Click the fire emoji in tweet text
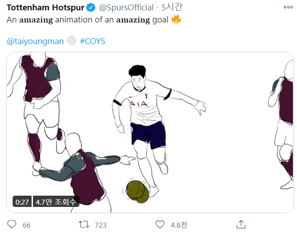Screen dimensions: 297x233 click(x=176, y=20)
